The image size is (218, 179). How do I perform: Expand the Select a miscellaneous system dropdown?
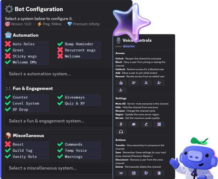[59, 168]
